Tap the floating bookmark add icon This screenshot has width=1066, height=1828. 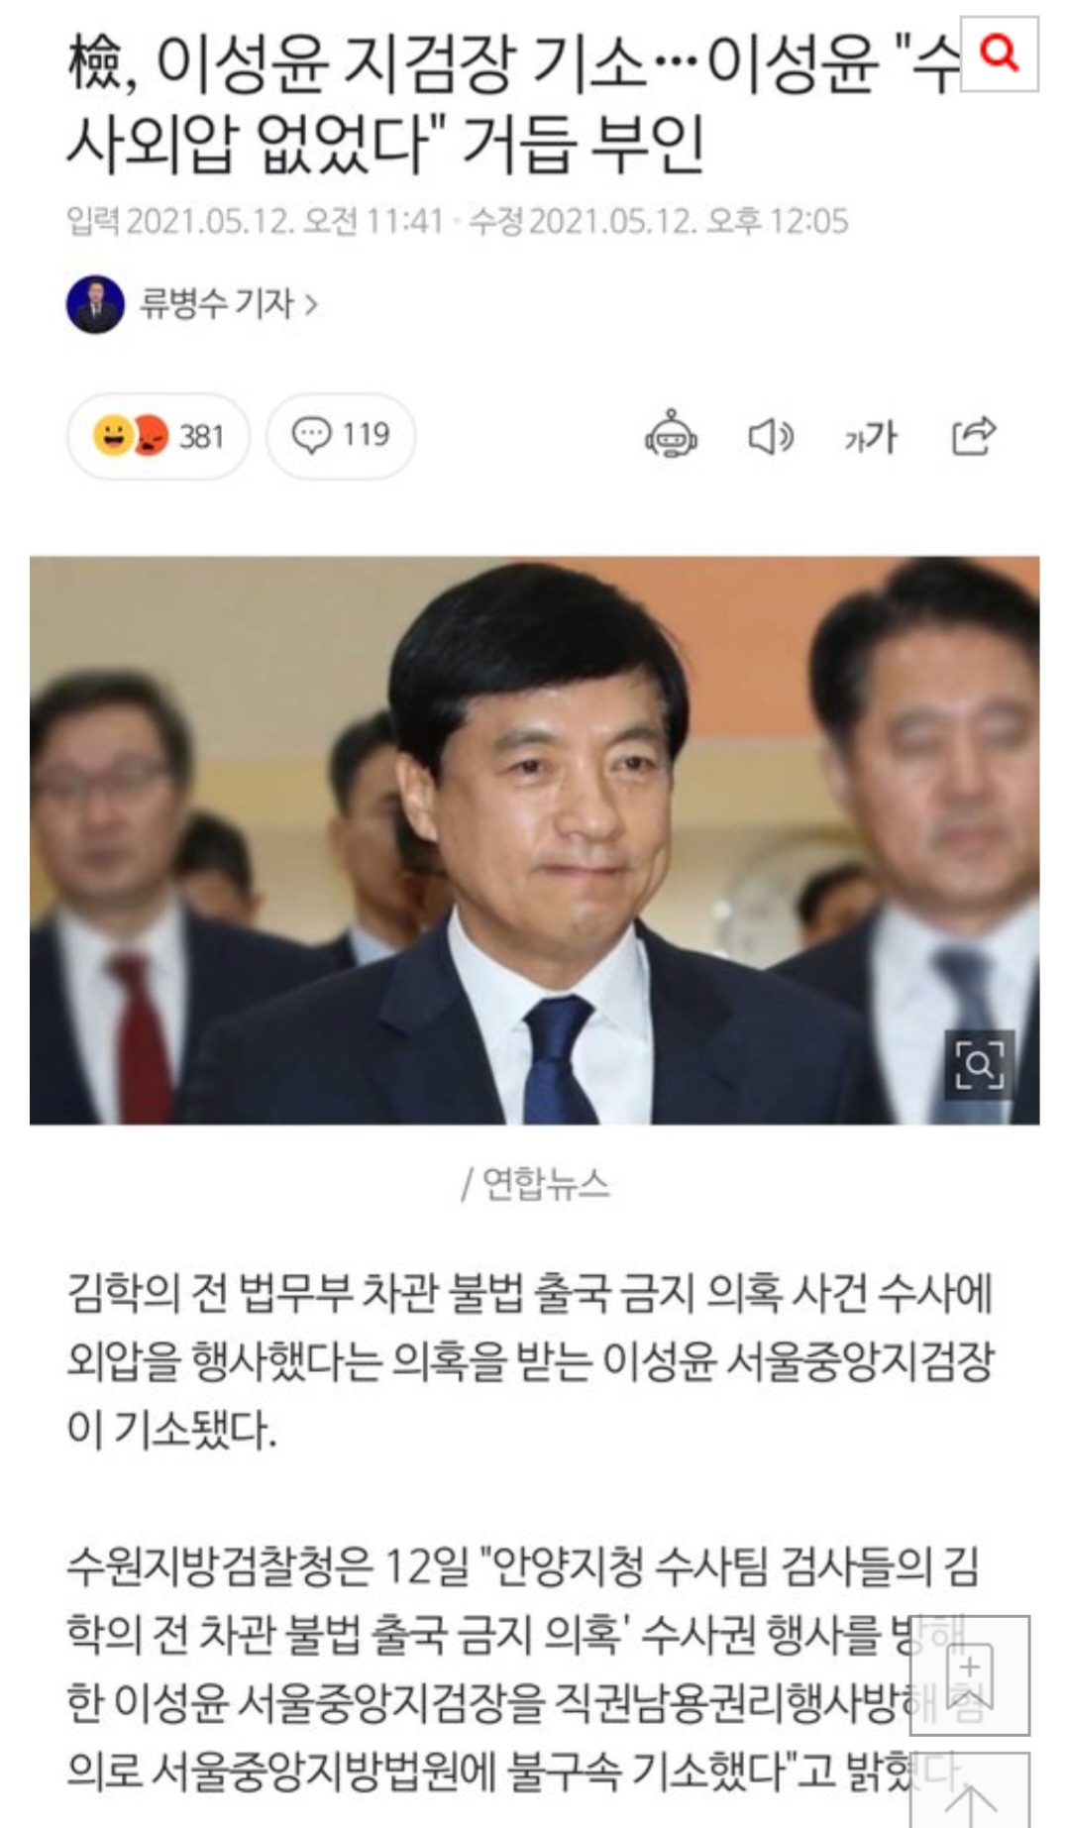(969, 1674)
